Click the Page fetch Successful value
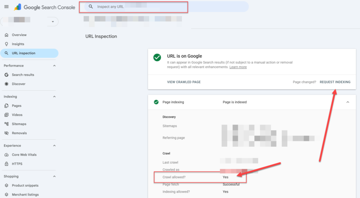360x198 pixels. (x=231, y=184)
